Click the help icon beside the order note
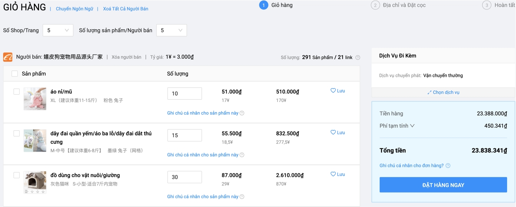The height and width of the screenshot is (207, 516). (448, 166)
